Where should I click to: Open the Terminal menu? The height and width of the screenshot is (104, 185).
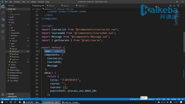click(41, 2)
